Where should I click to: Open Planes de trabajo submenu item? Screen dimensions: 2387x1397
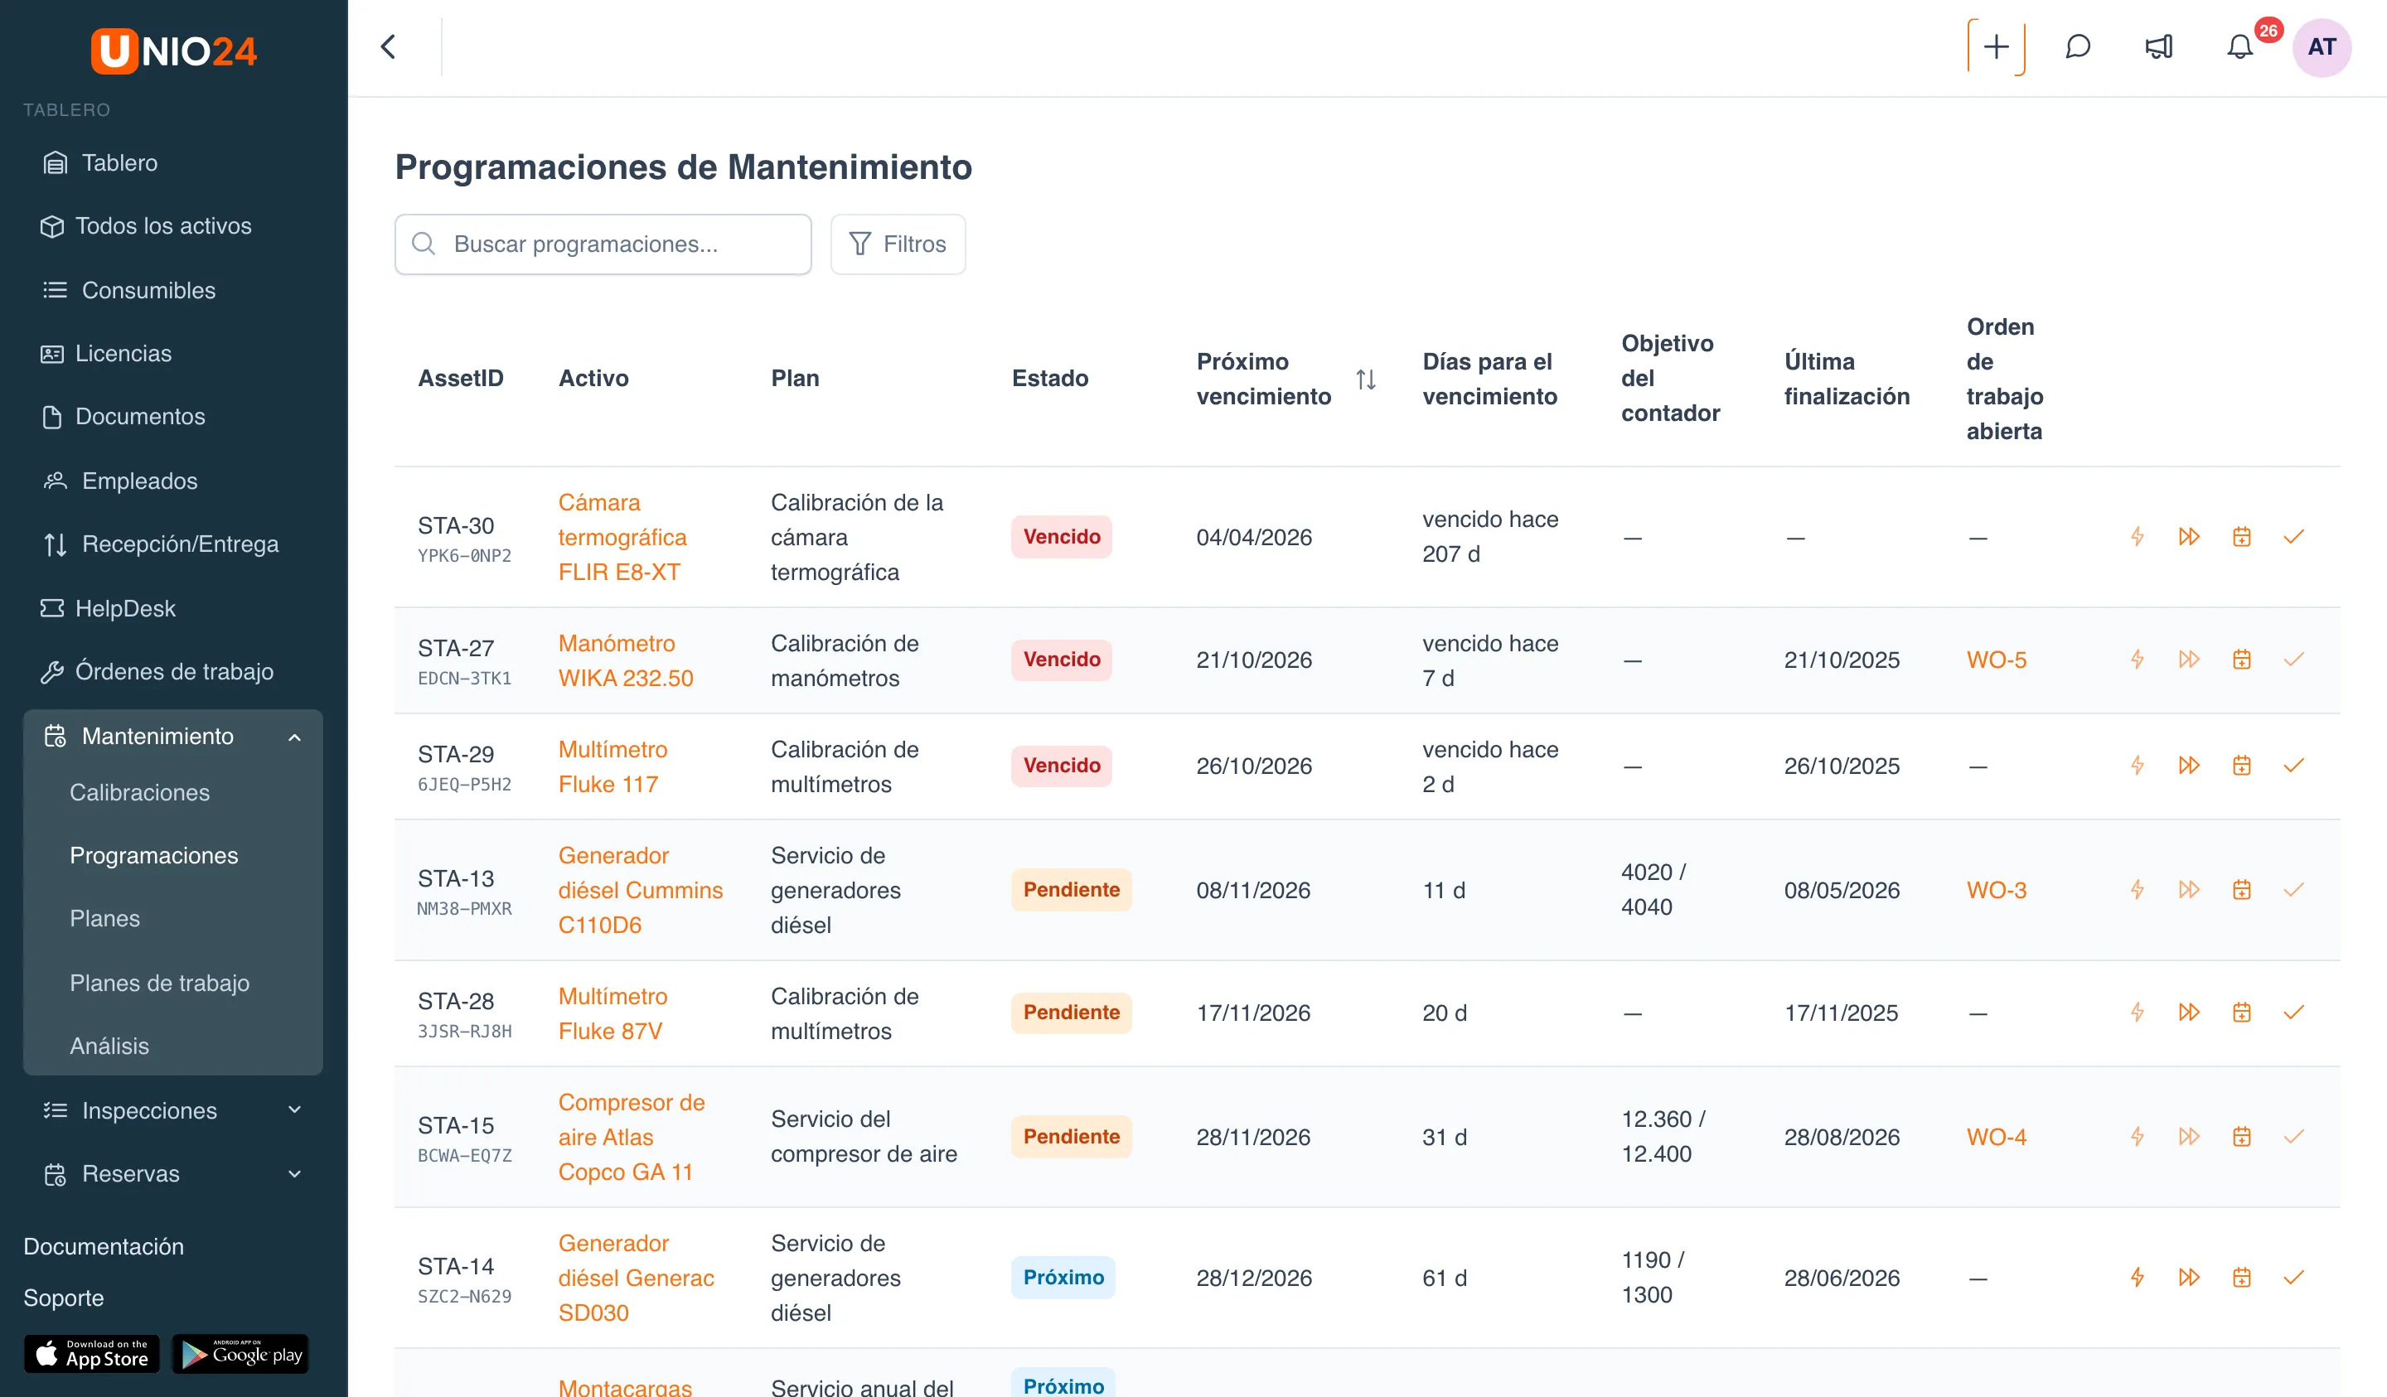click(x=159, y=983)
